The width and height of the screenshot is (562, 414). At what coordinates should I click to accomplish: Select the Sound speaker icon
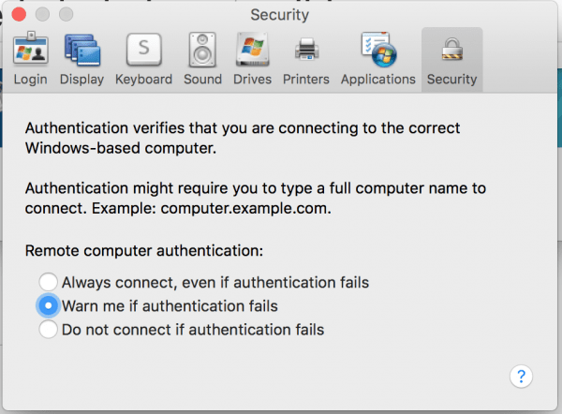(x=202, y=50)
